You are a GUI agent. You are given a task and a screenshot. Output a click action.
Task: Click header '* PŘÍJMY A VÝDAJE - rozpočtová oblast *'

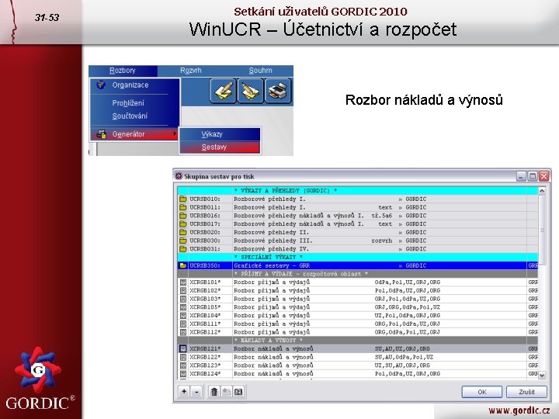[301, 274]
